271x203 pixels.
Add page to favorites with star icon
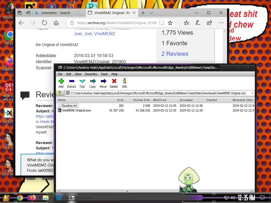tap(170, 23)
